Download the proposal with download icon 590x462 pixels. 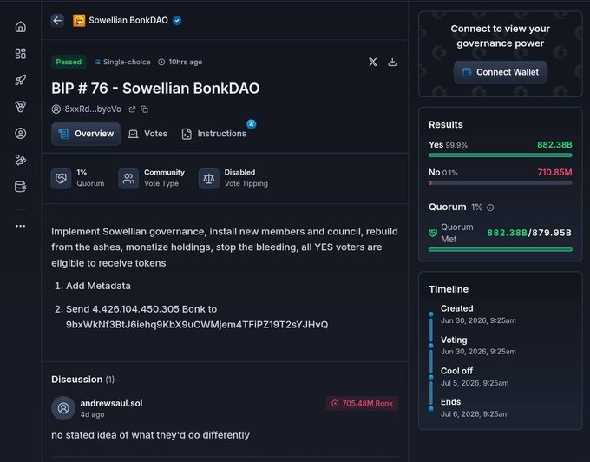click(392, 62)
